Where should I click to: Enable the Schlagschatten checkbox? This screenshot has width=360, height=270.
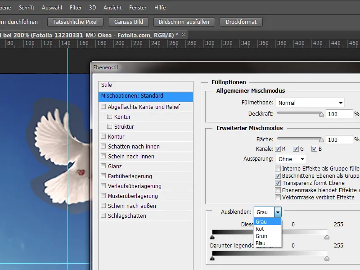(103, 216)
